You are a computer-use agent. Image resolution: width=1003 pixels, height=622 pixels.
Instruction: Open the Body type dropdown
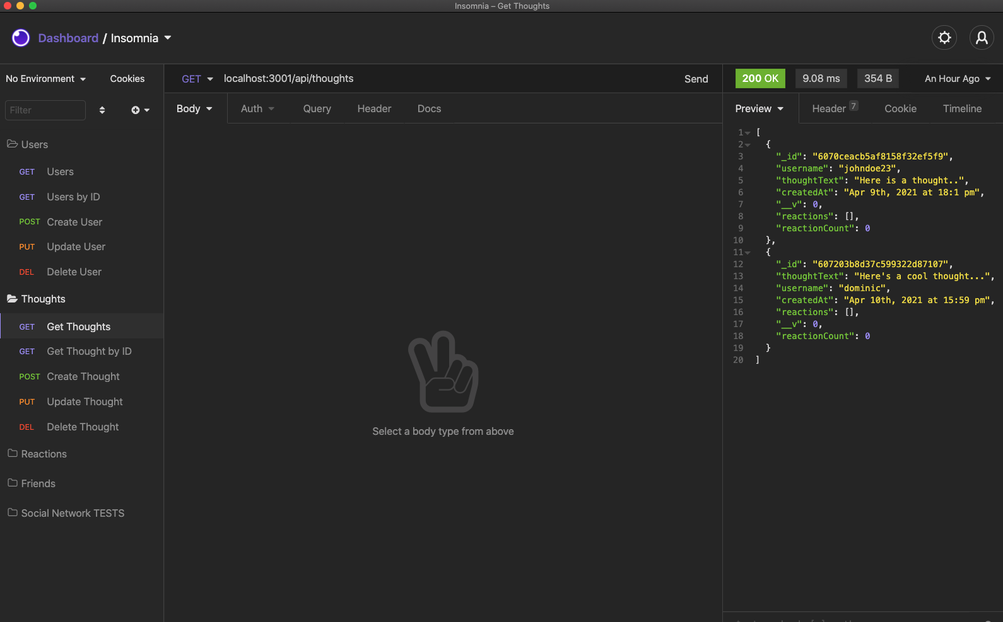194,108
